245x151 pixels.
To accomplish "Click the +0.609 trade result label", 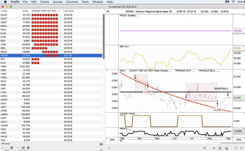I will coord(147,92).
